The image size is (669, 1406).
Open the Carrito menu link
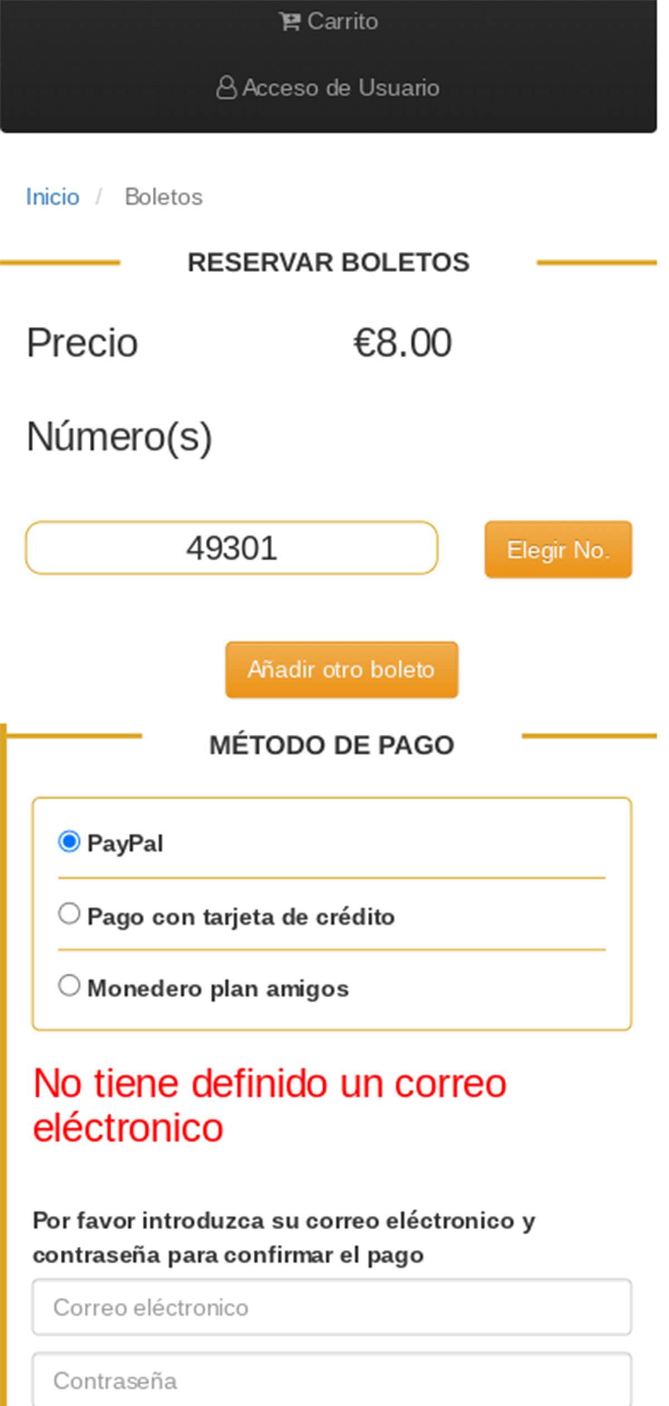[342, 22]
